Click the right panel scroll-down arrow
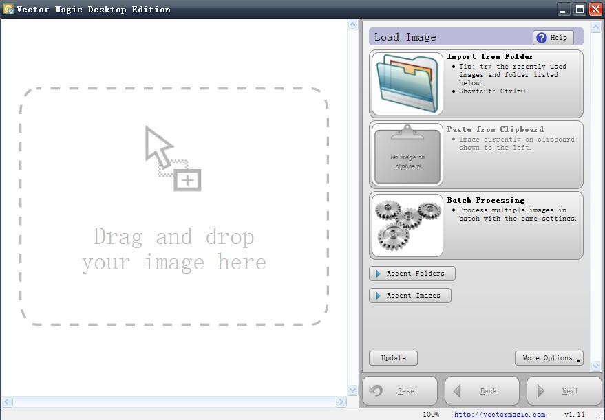The width and height of the screenshot is (605, 420). [x=596, y=366]
